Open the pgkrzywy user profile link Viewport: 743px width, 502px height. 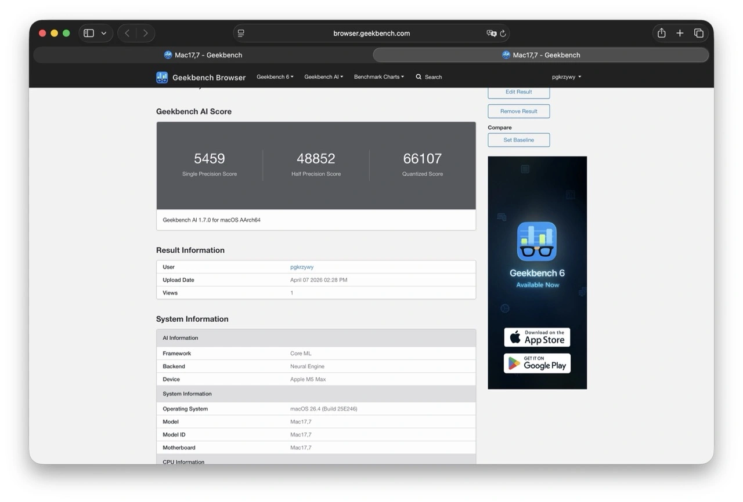coord(302,267)
